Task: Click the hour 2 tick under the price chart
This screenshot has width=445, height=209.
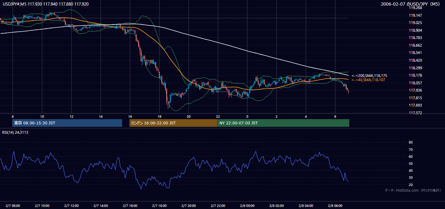Action: pos(276,116)
